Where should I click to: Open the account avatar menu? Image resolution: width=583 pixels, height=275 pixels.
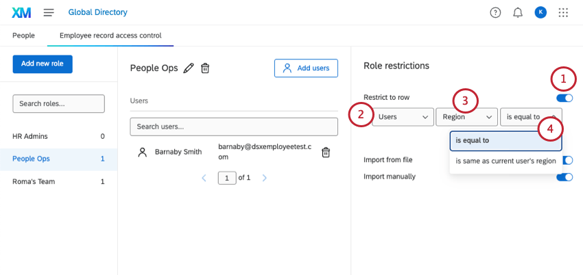(540, 12)
